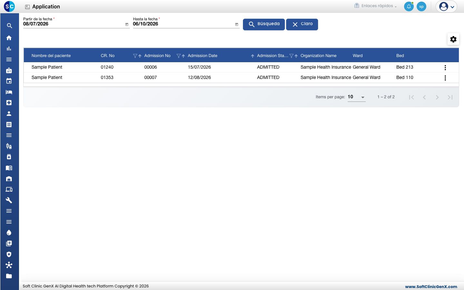Click the Claro clear button

point(302,24)
